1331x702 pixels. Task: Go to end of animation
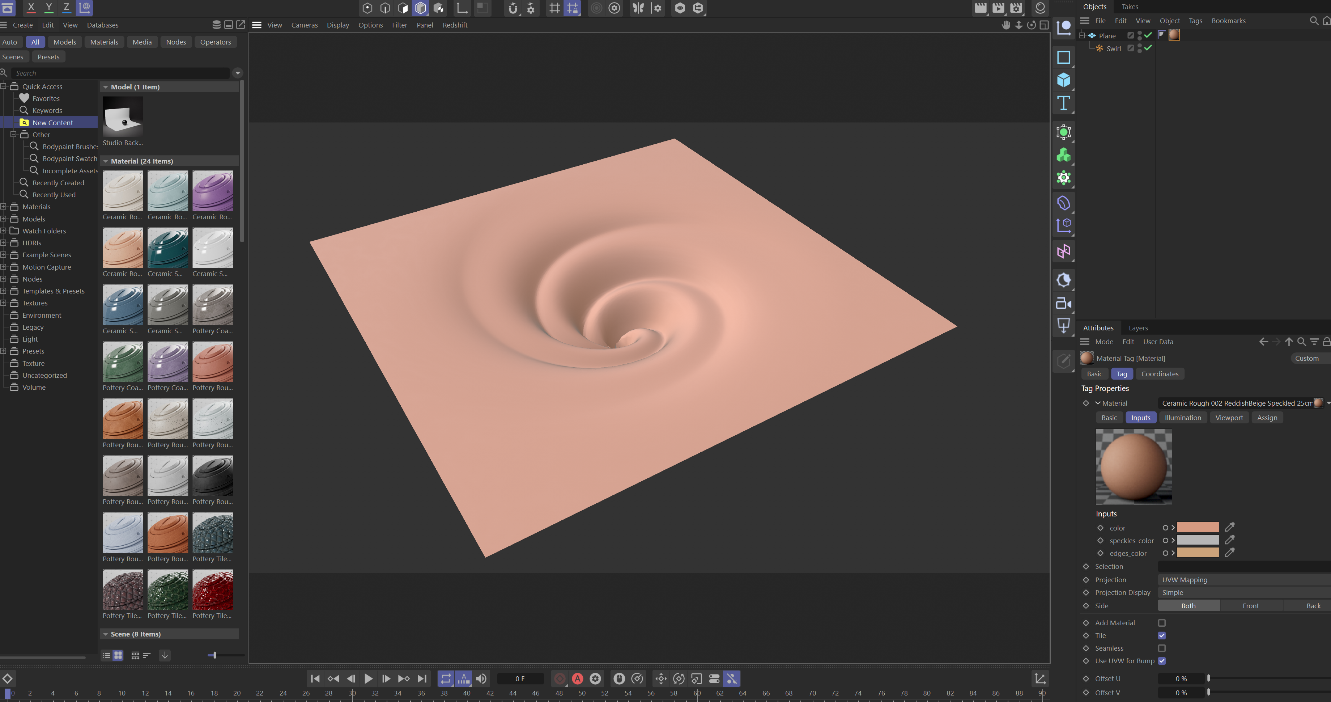[x=422, y=679]
